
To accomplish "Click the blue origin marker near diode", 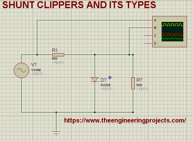I will 110,78.
